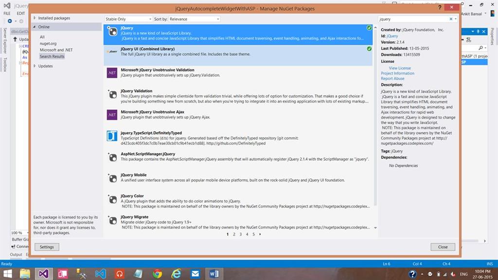This screenshot has height=280, width=498.
Task: Open File Explorer from the taskbar
Action: coord(25,274)
